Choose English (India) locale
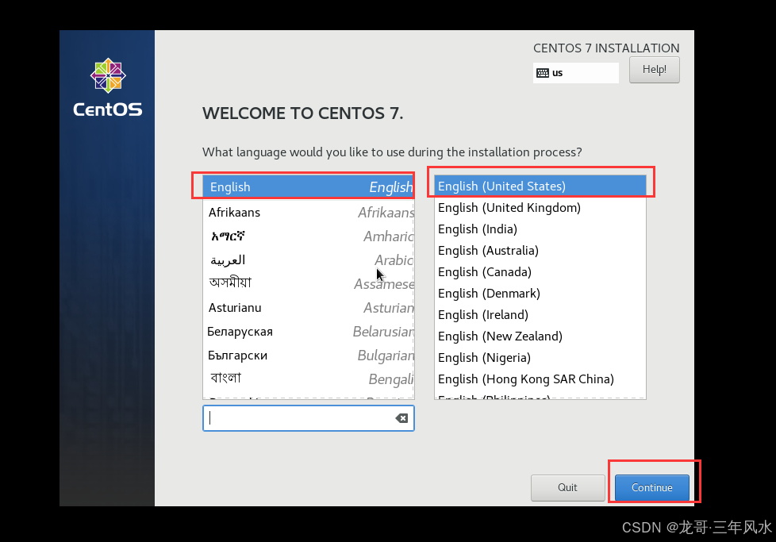The image size is (776, 542). tap(540, 229)
